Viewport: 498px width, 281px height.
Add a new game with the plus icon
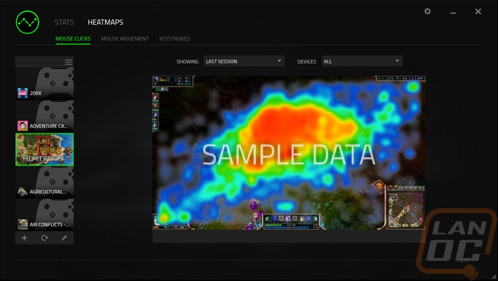point(24,238)
